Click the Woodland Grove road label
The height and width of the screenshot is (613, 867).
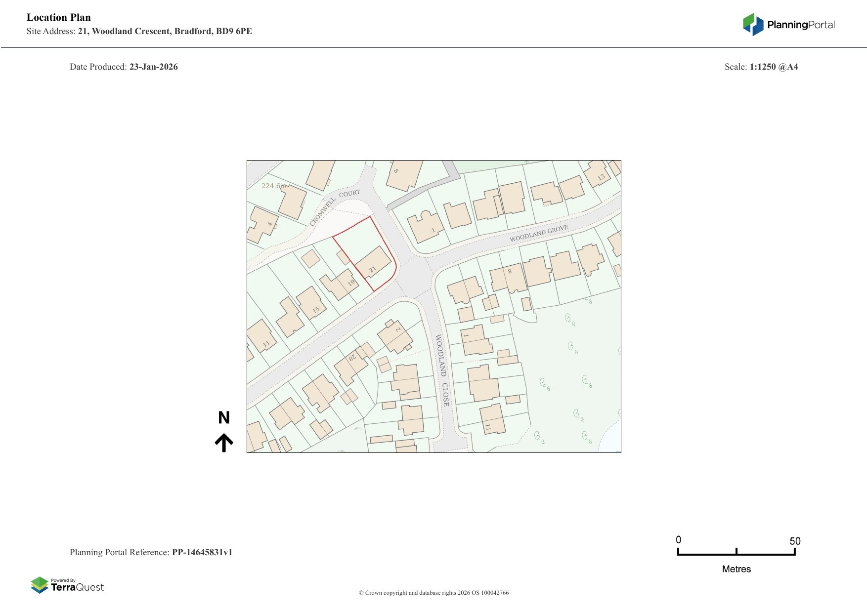tap(539, 234)
